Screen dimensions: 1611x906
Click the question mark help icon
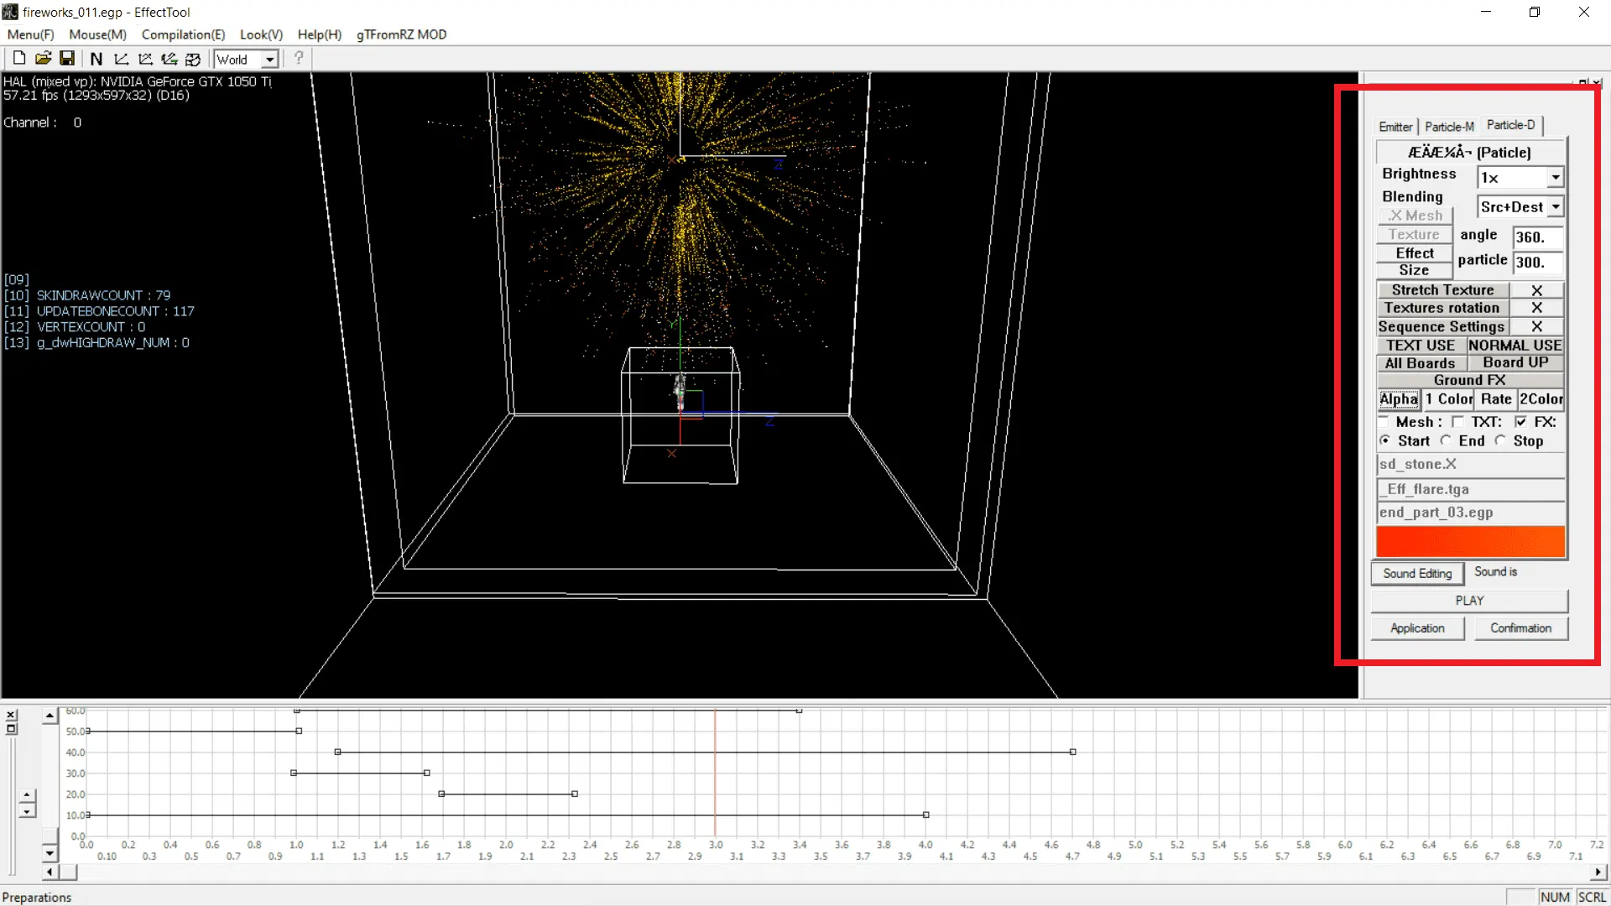pos(299,59)
